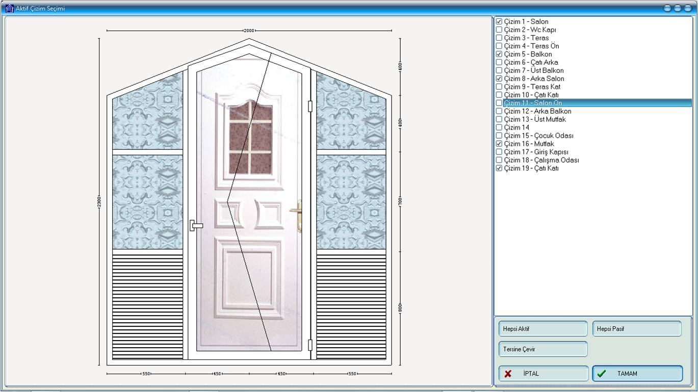Click the door's brown glass window pane
This screenshot has height=392, width=698.
point(250,137)
